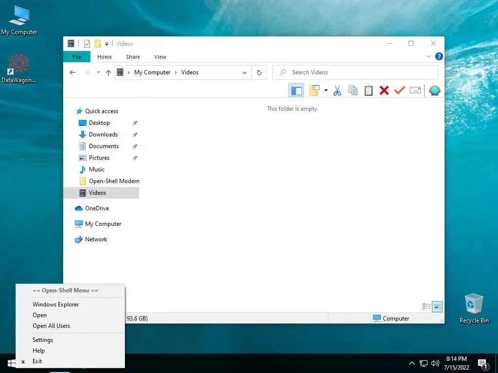Open the File ribbon tab
This screenshot has height=373, width=498.
[x=77, y=57]
